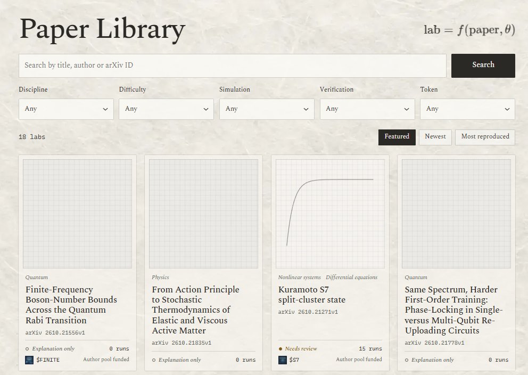The width and height of the screenshot is (528, 375).
Task: Click the Same Spectrum paper grid thumbnail
Action: tap(456, 214)
